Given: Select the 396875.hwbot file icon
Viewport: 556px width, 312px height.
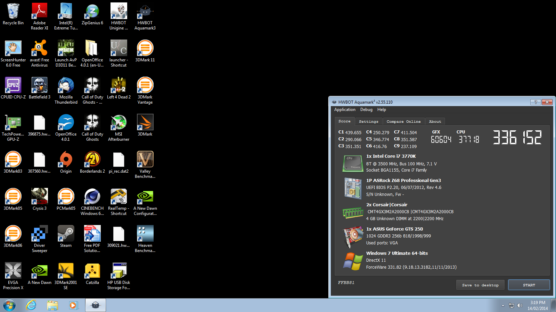Looking at the screenshot, I should point(39,125).
